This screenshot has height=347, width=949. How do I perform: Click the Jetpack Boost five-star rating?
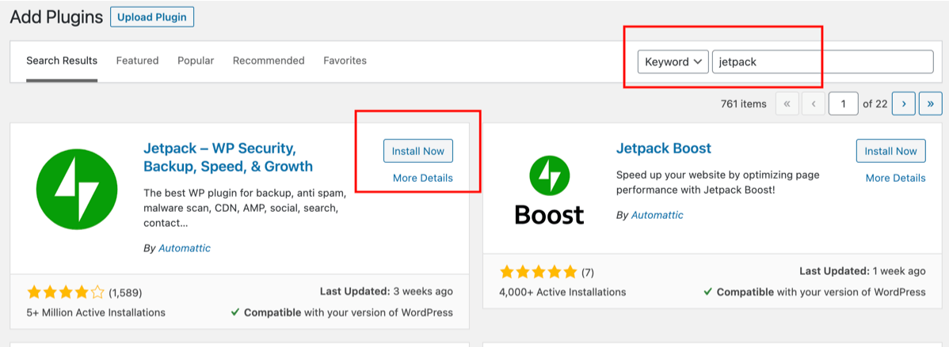[538, 272]
